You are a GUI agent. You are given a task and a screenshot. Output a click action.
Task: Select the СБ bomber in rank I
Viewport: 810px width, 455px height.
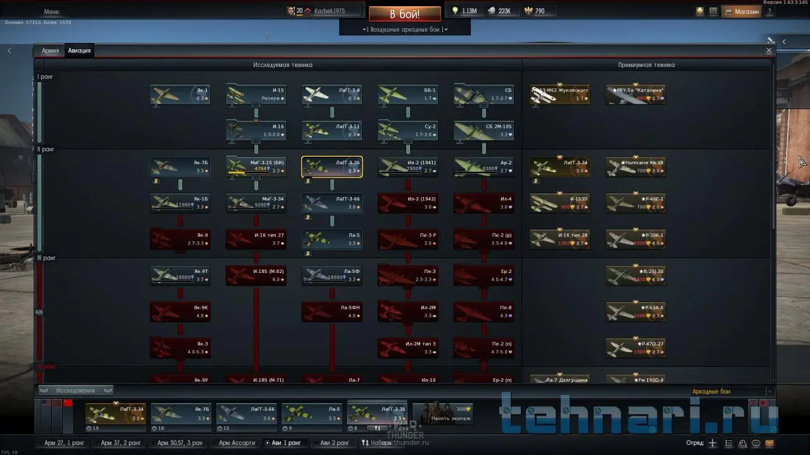484,94
